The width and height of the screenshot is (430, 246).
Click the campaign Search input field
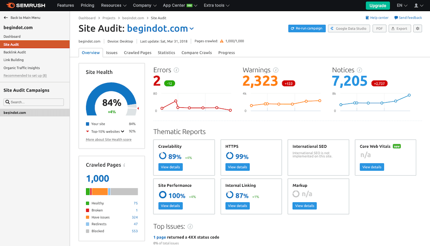(x=34, y=102)
